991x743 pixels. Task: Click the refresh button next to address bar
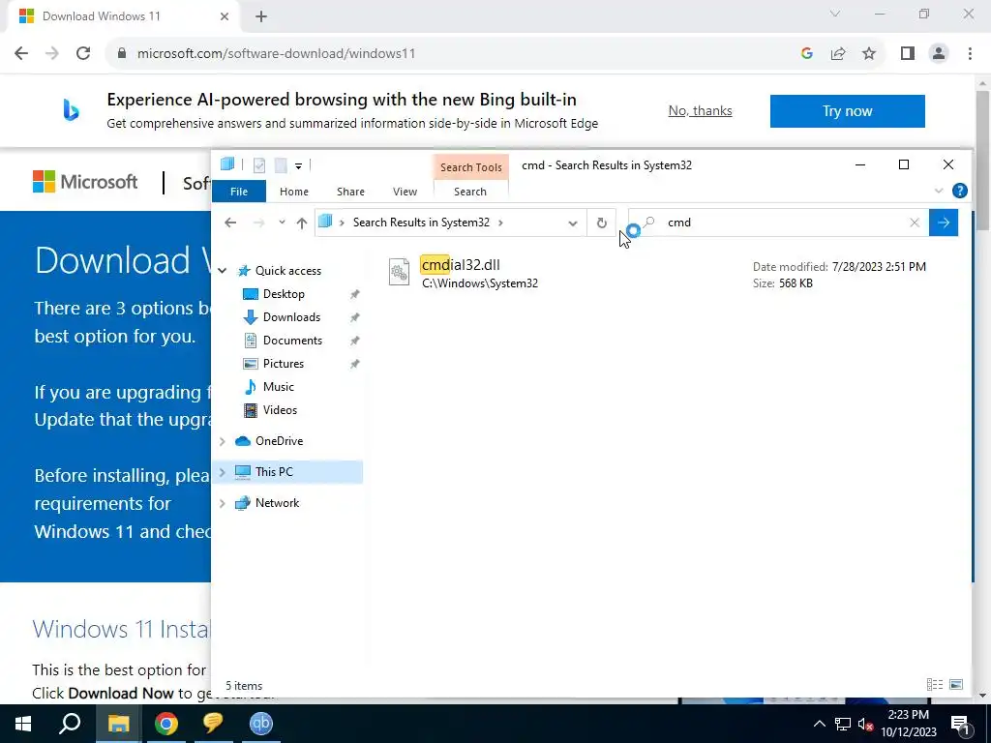click(x=602, y=223)
